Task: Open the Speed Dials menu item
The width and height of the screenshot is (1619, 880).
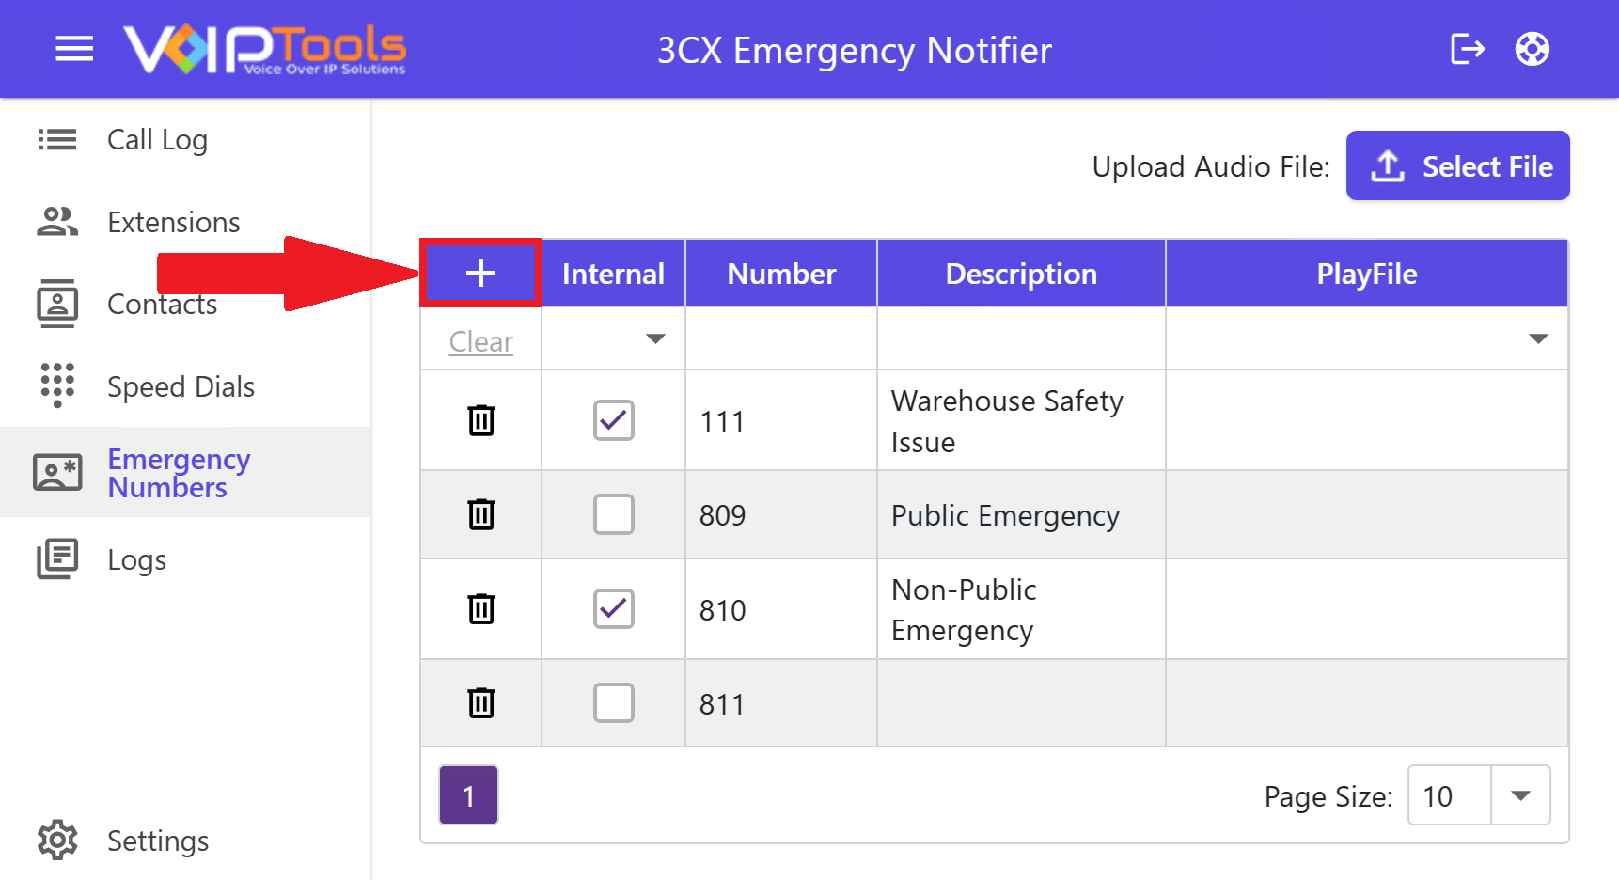Action: (x=181, y=386)
